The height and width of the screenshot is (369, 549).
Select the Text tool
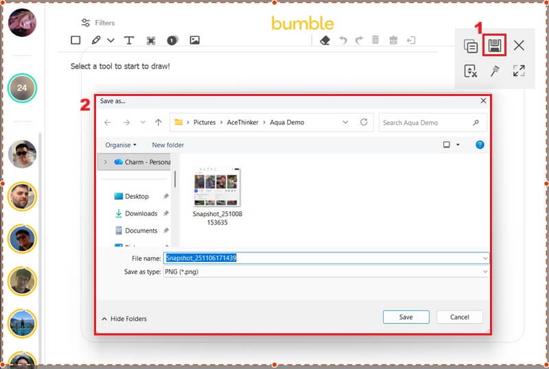(x=129, y=40)
